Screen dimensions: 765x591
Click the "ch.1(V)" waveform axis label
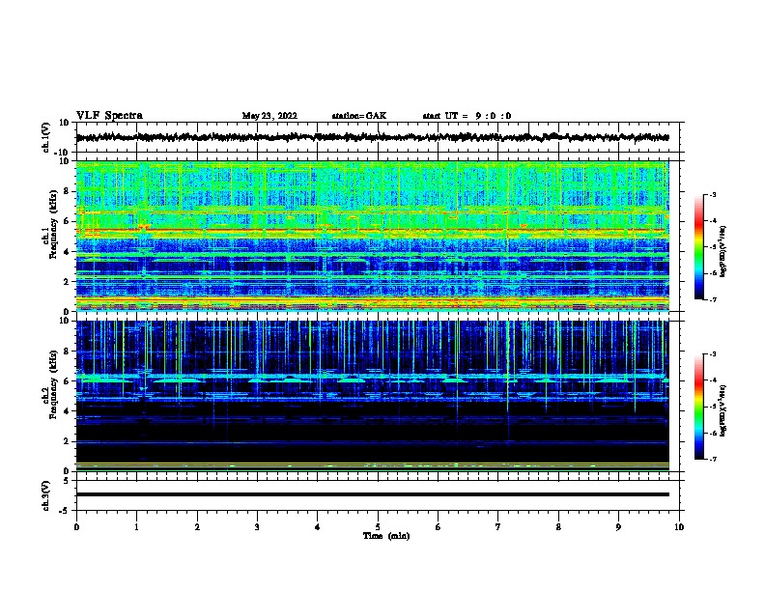pyautogui.click(x=46, y=137)
